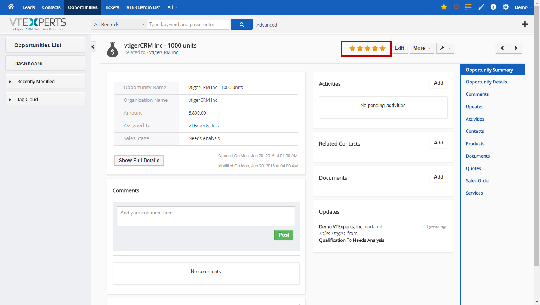
Task: Open the info icon in top bar
Action: pyautogui.click(x=493, y=7)
